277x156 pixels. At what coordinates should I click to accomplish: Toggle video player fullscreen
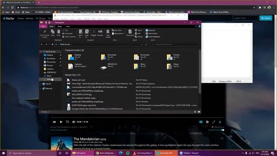[213, 122]
